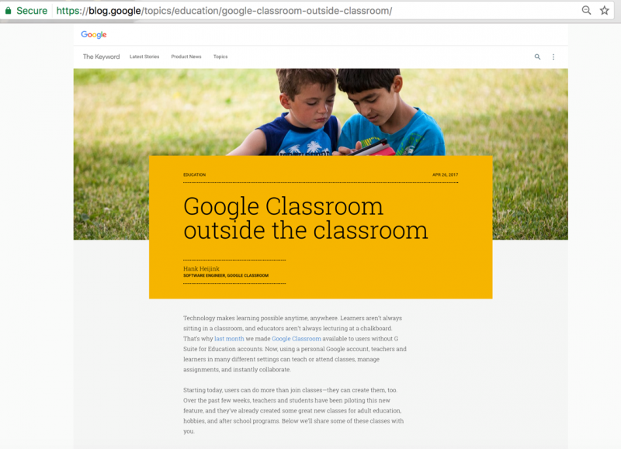Viewport: 621px width, 449px height.
Task: Follow the "last month" hyperlink
Action: click(229, 339)
